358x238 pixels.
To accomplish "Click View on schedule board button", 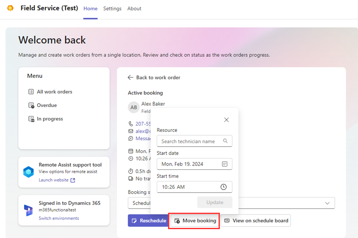I will click(x=256, y=221).
